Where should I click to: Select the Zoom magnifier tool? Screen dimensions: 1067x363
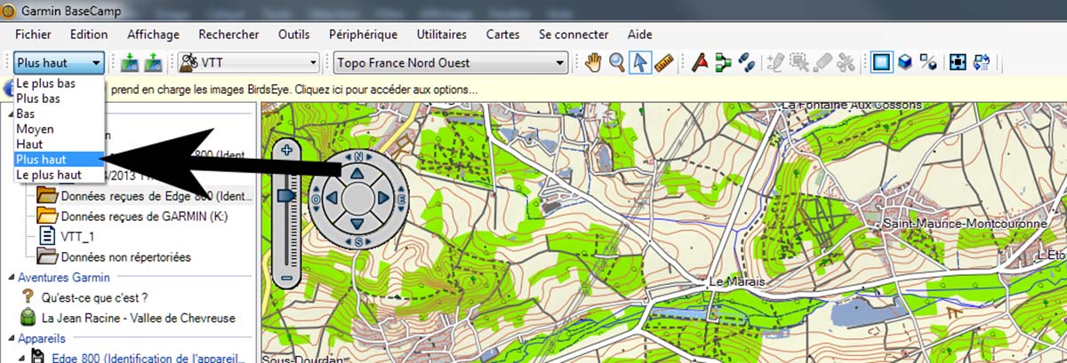coord(616,63)
